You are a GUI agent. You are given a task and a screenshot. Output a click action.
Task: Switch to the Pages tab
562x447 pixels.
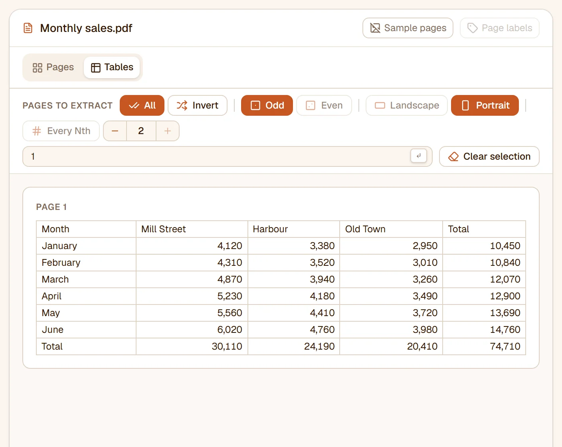53,67
